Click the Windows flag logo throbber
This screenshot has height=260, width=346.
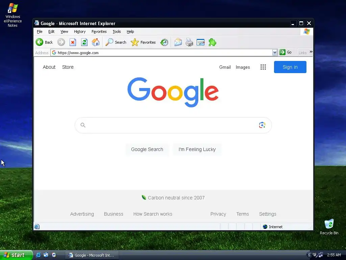tap(306, 31)
